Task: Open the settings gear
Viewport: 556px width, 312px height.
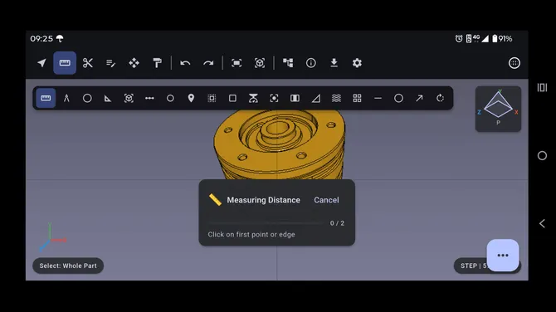Action: click(x=357, y=63)
